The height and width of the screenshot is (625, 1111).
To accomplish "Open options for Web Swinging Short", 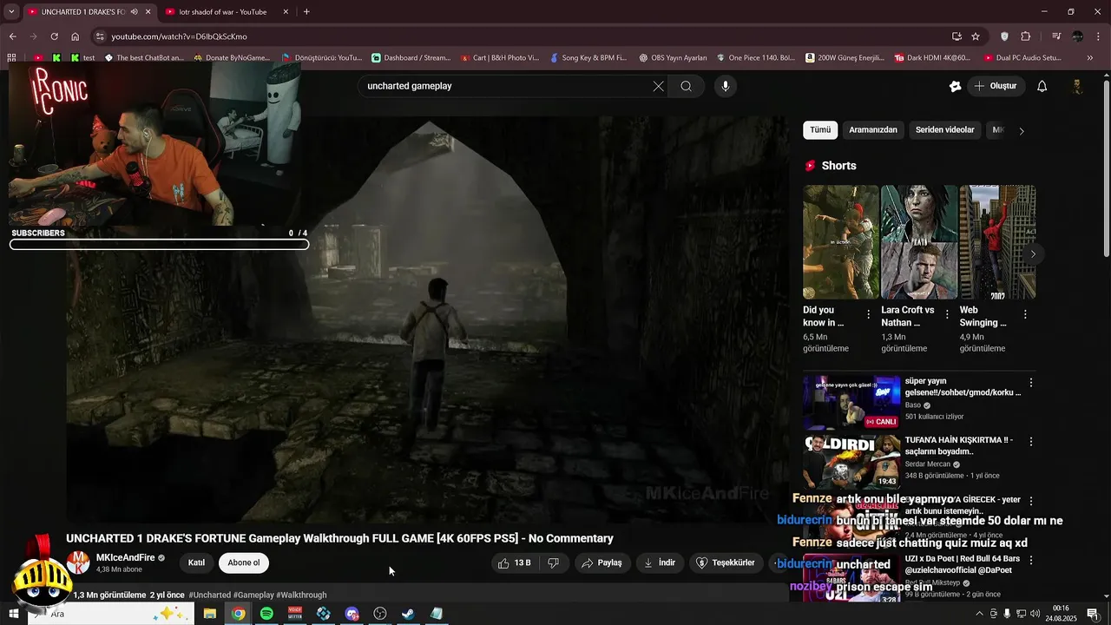I will pyautogui.click(x=1025, y=314).
